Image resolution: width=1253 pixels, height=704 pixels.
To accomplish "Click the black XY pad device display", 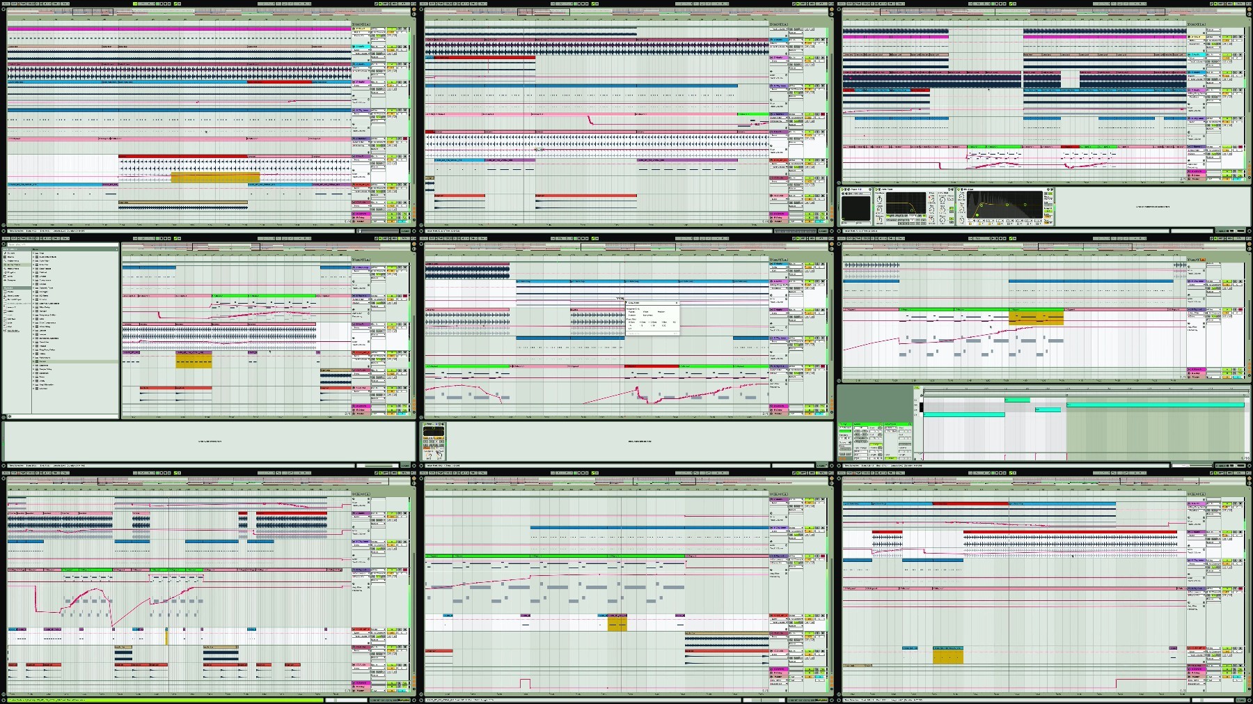I will coord(856,208).
